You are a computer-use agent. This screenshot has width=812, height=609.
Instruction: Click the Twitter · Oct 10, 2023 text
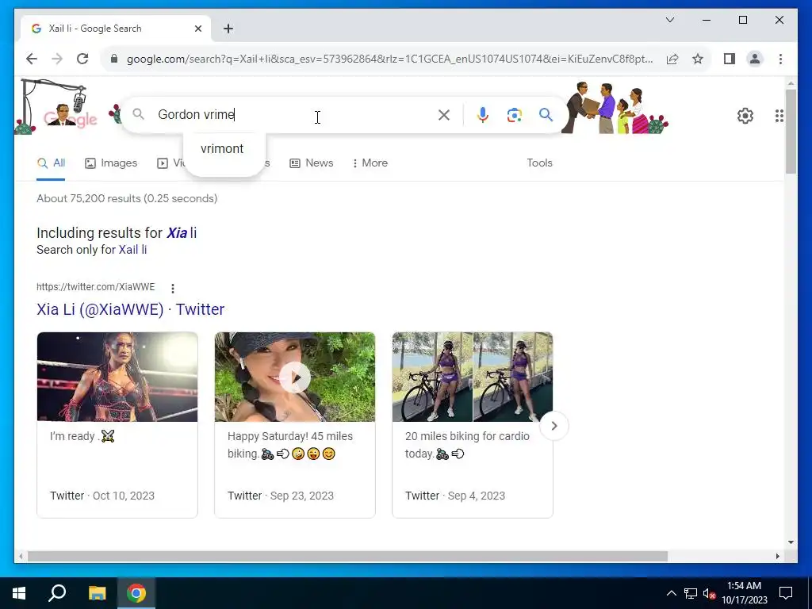(x=102, y=496)
